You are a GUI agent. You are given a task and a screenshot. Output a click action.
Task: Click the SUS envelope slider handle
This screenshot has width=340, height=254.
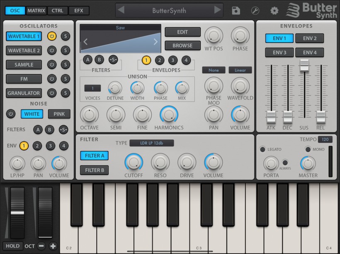pos(305,65)
